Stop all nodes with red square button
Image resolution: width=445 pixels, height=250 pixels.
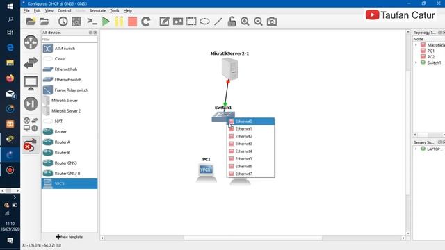[x=132, y=22]
